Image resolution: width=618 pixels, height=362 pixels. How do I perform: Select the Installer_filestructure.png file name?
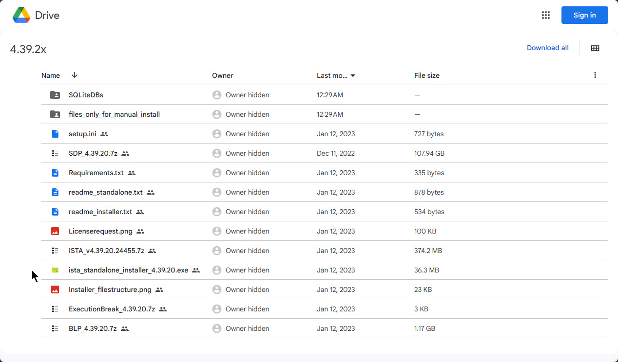point(110,290)
